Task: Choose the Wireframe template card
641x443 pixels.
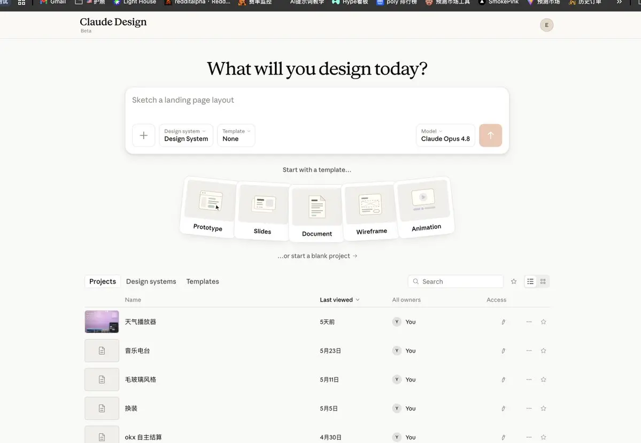Action: tap(371, 211)
